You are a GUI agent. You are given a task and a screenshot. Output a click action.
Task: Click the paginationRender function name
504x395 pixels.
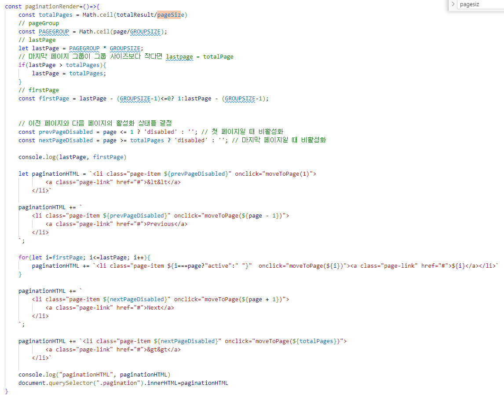pos(52,7)
